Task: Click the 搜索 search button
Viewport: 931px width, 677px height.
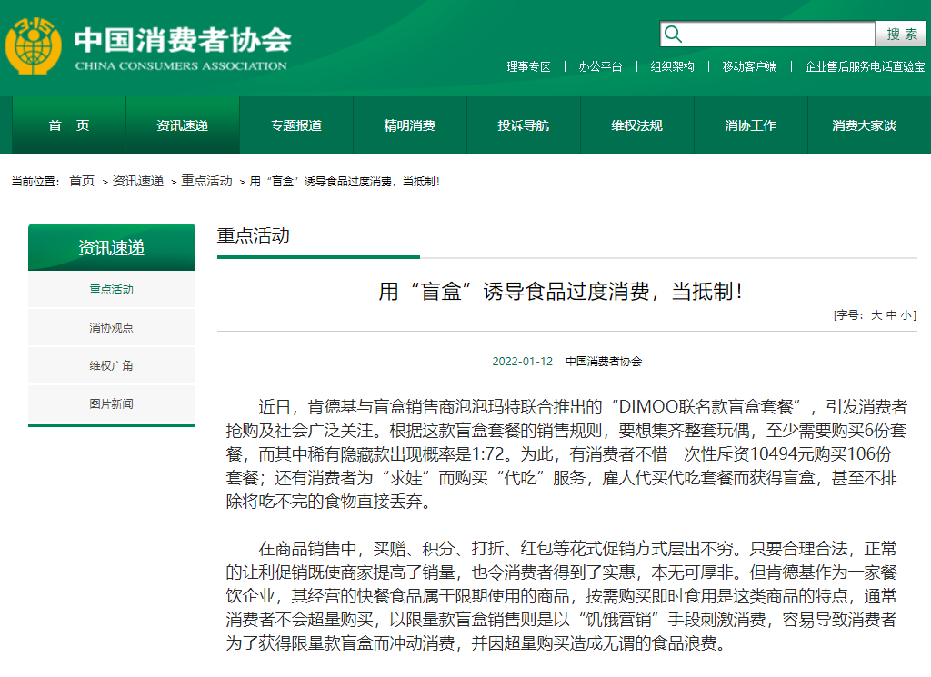Action: [901, 34]
